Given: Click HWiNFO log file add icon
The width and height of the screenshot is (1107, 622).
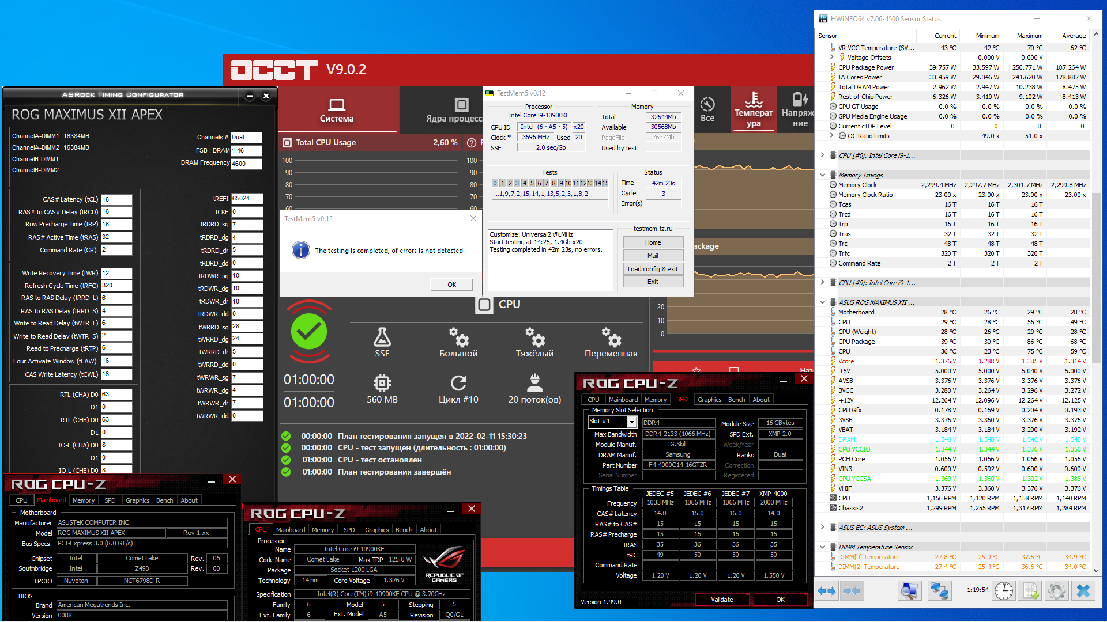Looking at the screenshot, I should 1030,591.
